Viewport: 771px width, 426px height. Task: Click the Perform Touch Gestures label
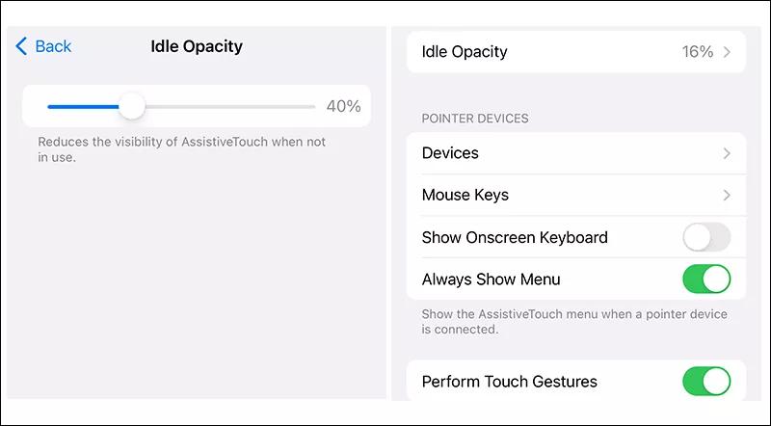click(x=510, y=382)
